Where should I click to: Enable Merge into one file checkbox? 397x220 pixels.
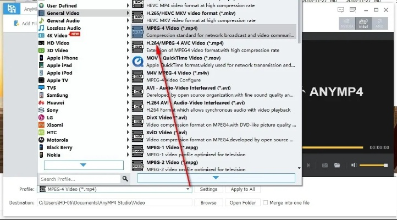click(266, 203)
